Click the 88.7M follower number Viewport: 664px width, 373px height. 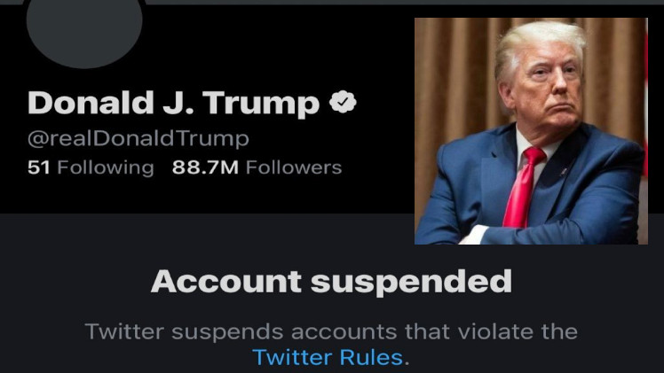coord(205,167)
